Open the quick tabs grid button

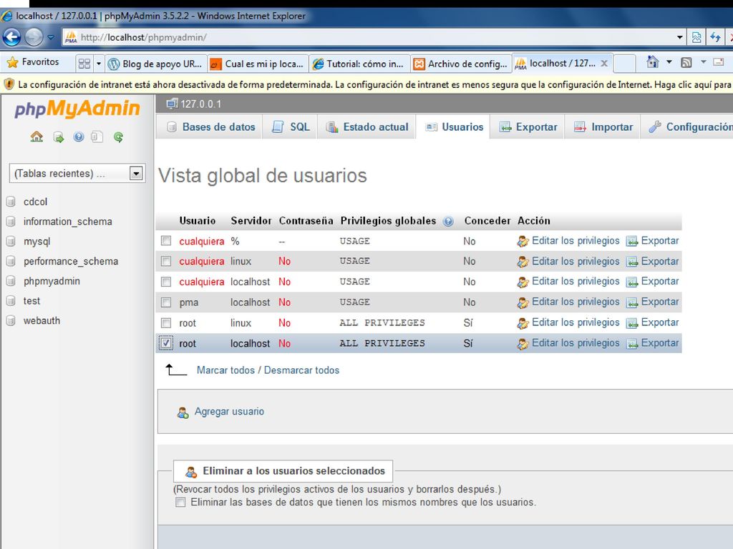point(84,64)
